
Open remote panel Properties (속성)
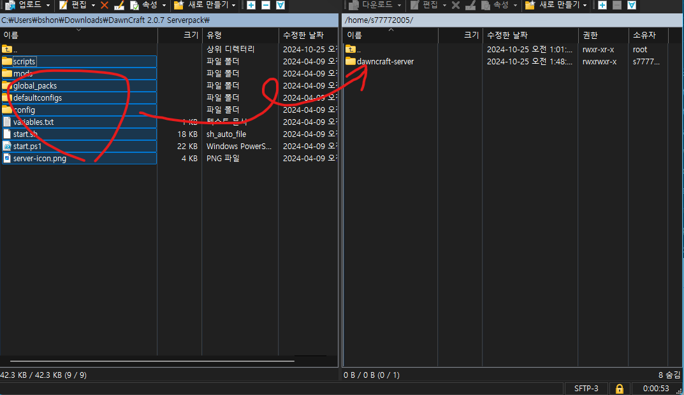[x=495, y=5]
